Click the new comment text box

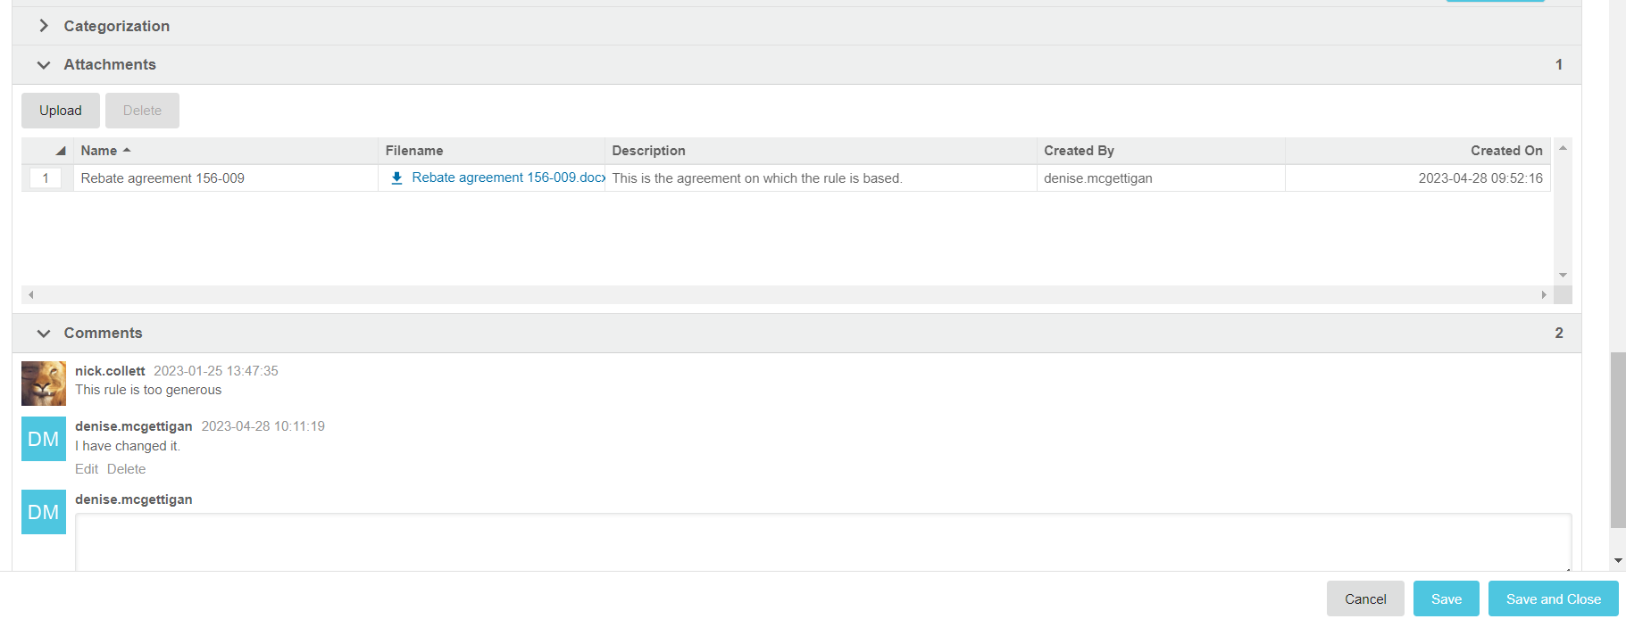tap(821, 541)
